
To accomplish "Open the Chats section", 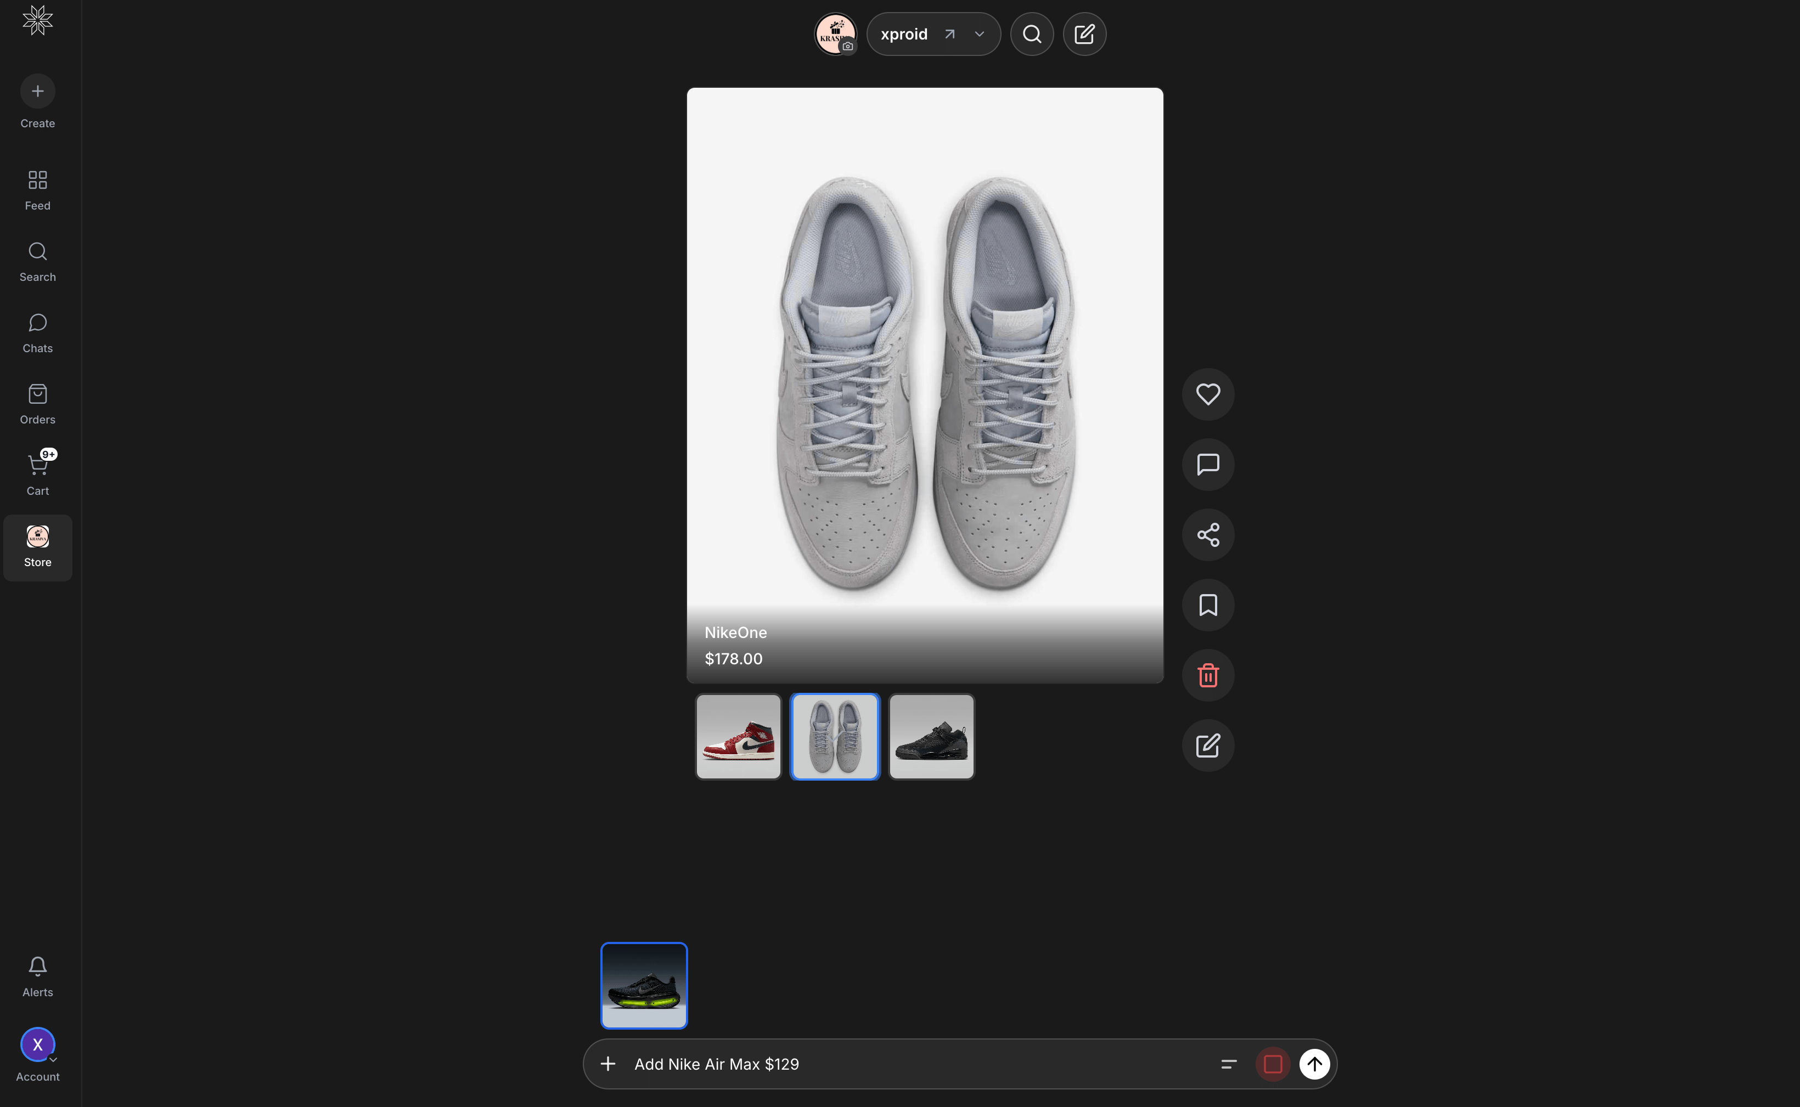I will pyautogui.click(x=37, y=333).
